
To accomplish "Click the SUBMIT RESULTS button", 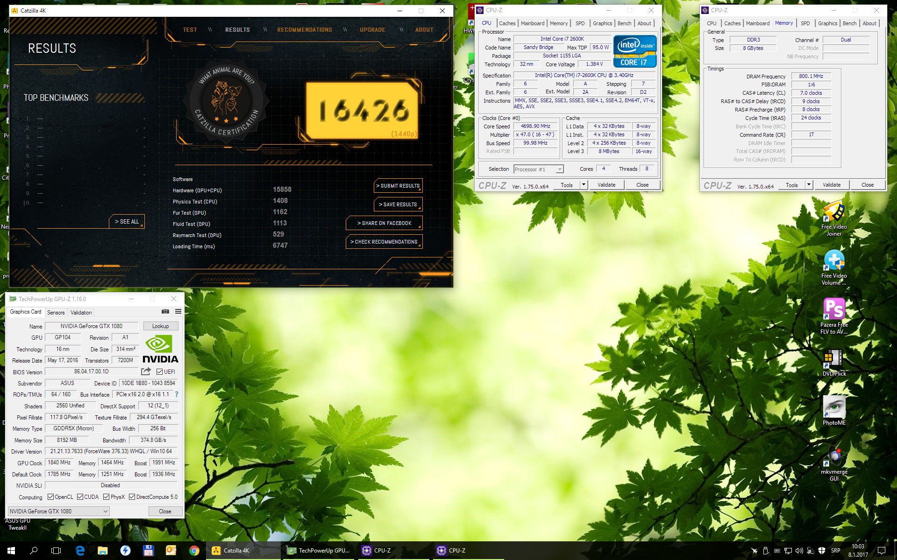I will pos(398,186).
